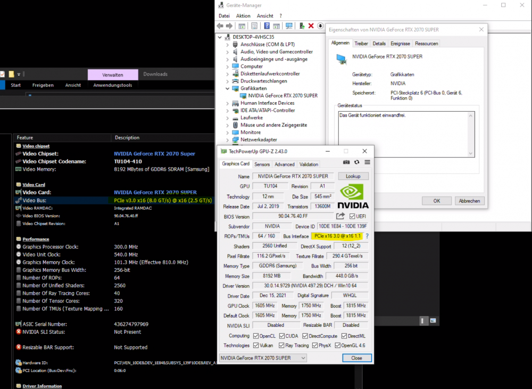Open GPU-Z hamburger menu icon
Image resolution: width=532 pixels, height=389 pixels.
click(x=367, y=162)
